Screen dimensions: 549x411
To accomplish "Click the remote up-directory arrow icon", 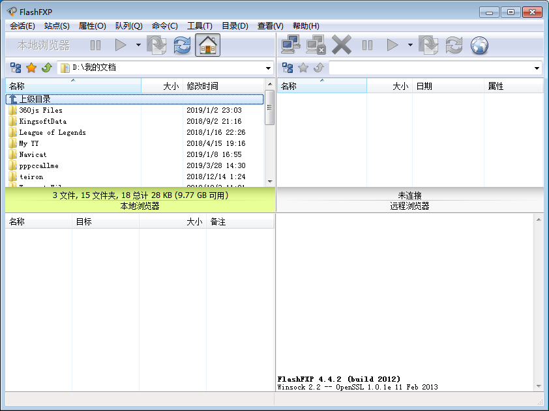I will [319, 68].
